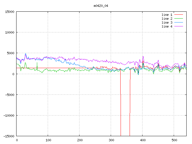Click the 300 x-axis tick label
Screen dimensions: 192x144
click(x=111, y=140)
